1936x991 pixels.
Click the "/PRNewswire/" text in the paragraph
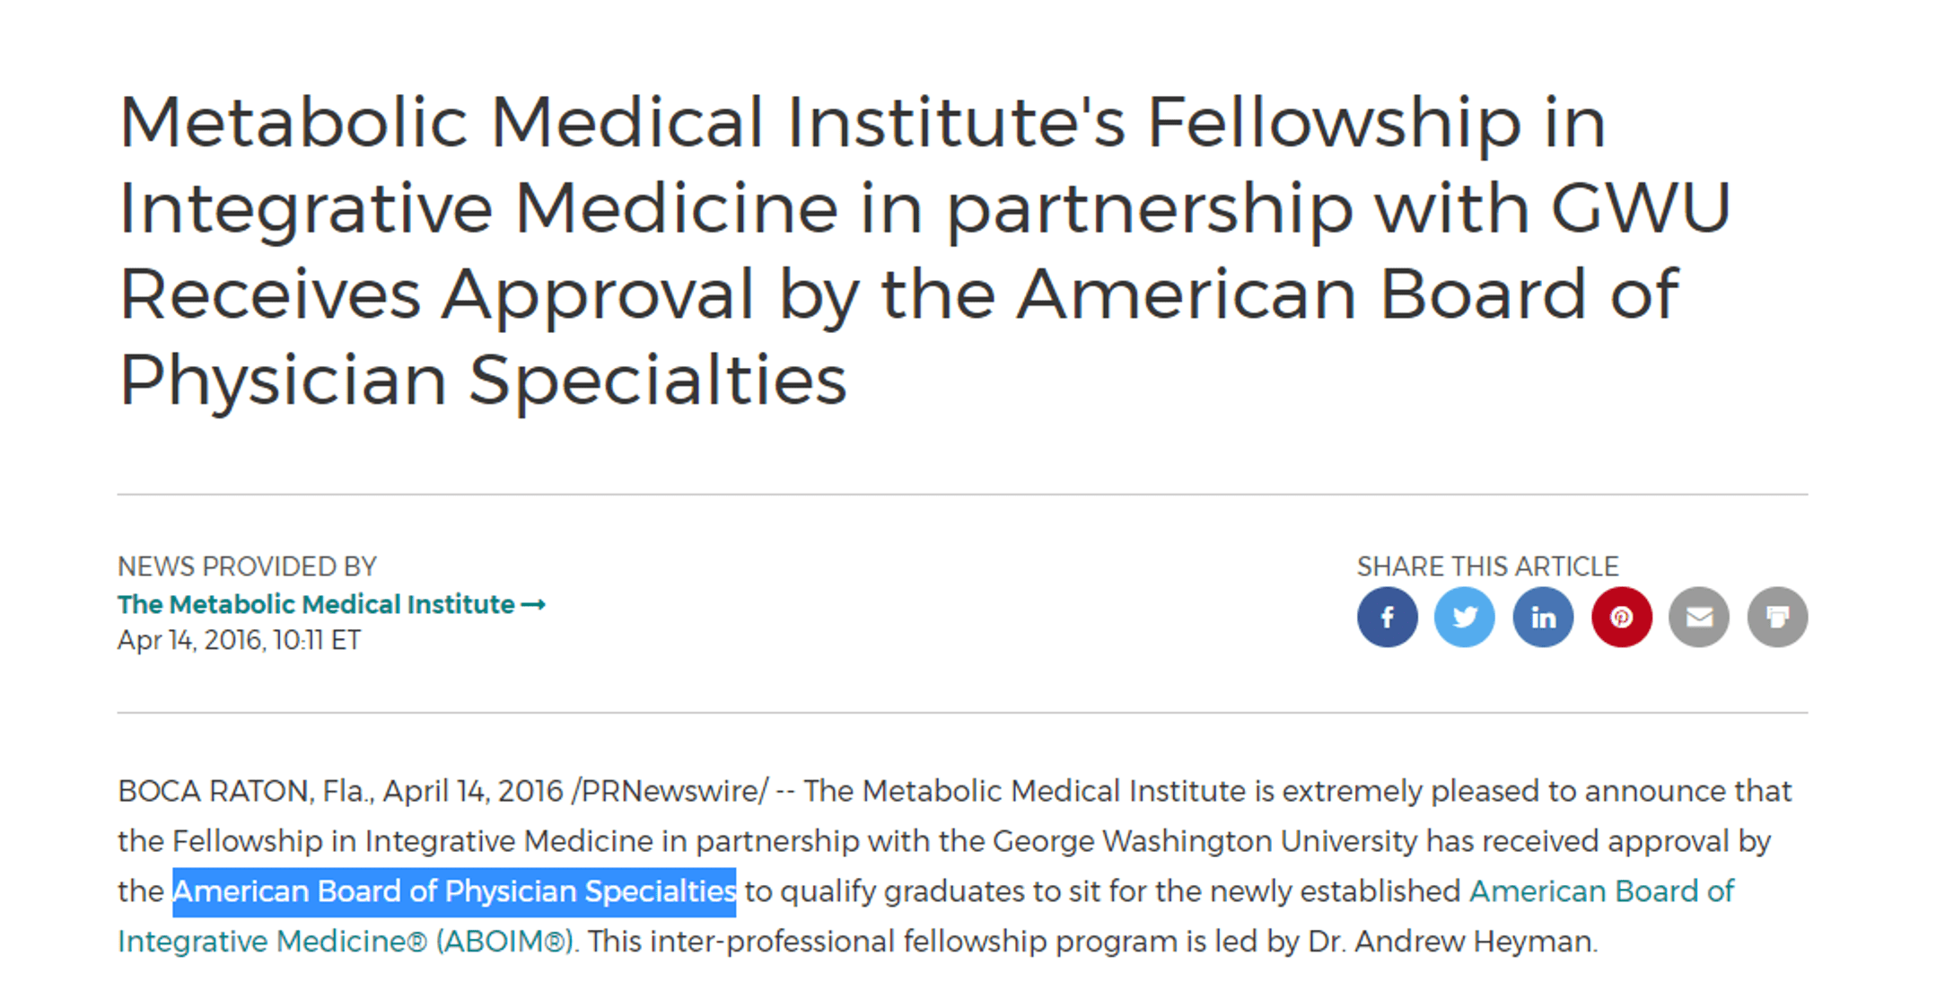click(x=670, y=791)
